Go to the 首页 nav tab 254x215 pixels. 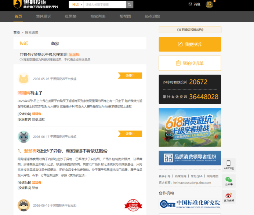tap(18, 16)
